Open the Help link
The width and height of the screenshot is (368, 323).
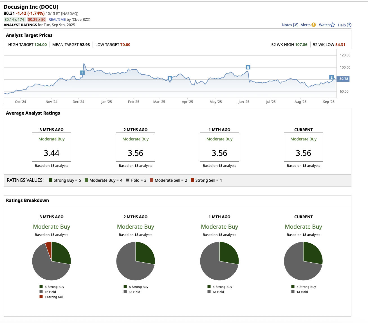[342, 25]
